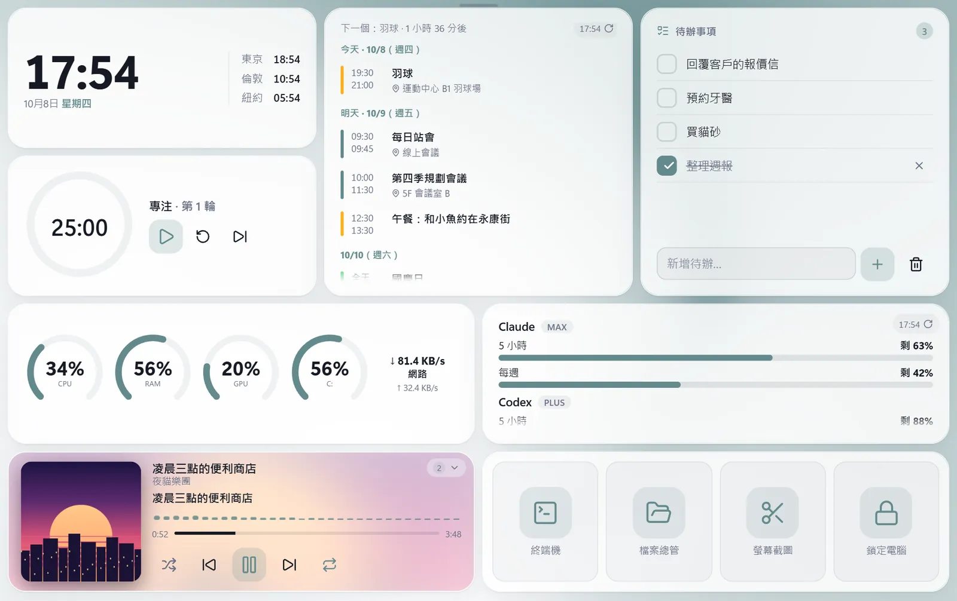The width and height of the screenshot is (957, 601).
Task: Launch 螢幕截圖 screenshot tool
Action: tap(772, 521)
